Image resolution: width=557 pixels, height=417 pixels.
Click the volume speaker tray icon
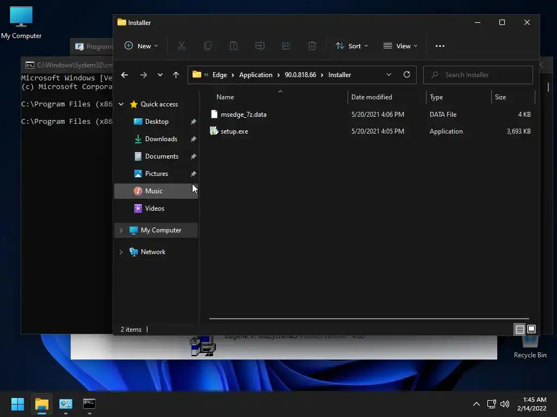pyautogui.click(x=504, y=404)
